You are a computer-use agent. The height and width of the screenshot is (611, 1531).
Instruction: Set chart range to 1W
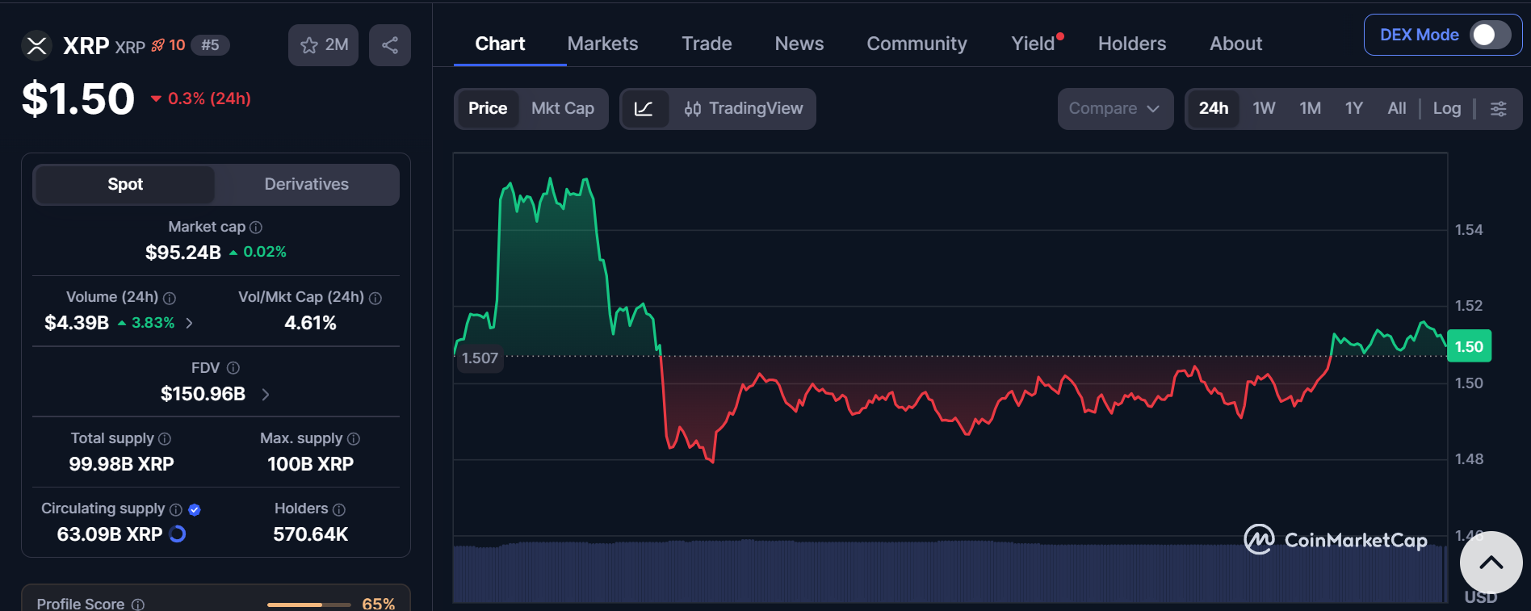click(x=1264, y=108)
